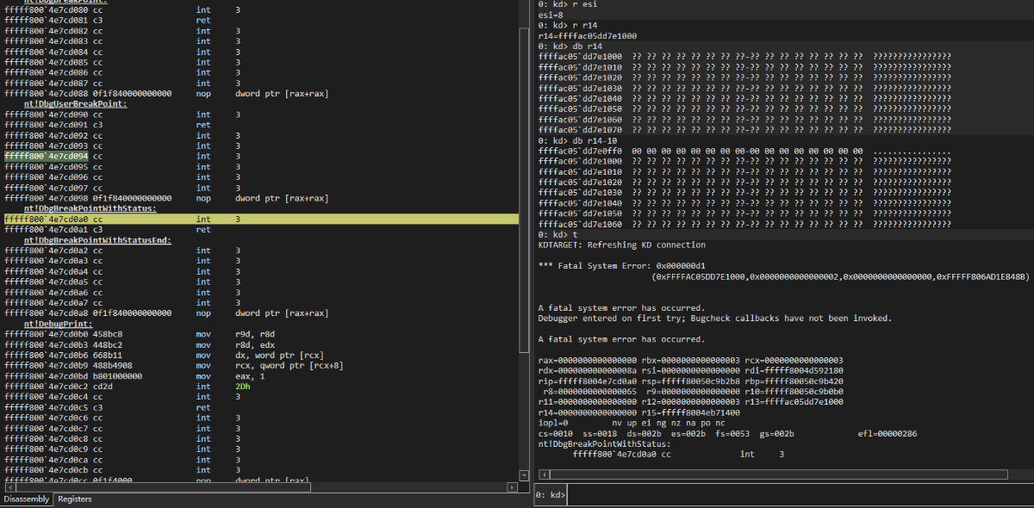Image resolution: width=1034 pixels, height=508 pixels.
Task: Click the register line beginning rax=0000000000000000
Action: click(x=690, y=360)
